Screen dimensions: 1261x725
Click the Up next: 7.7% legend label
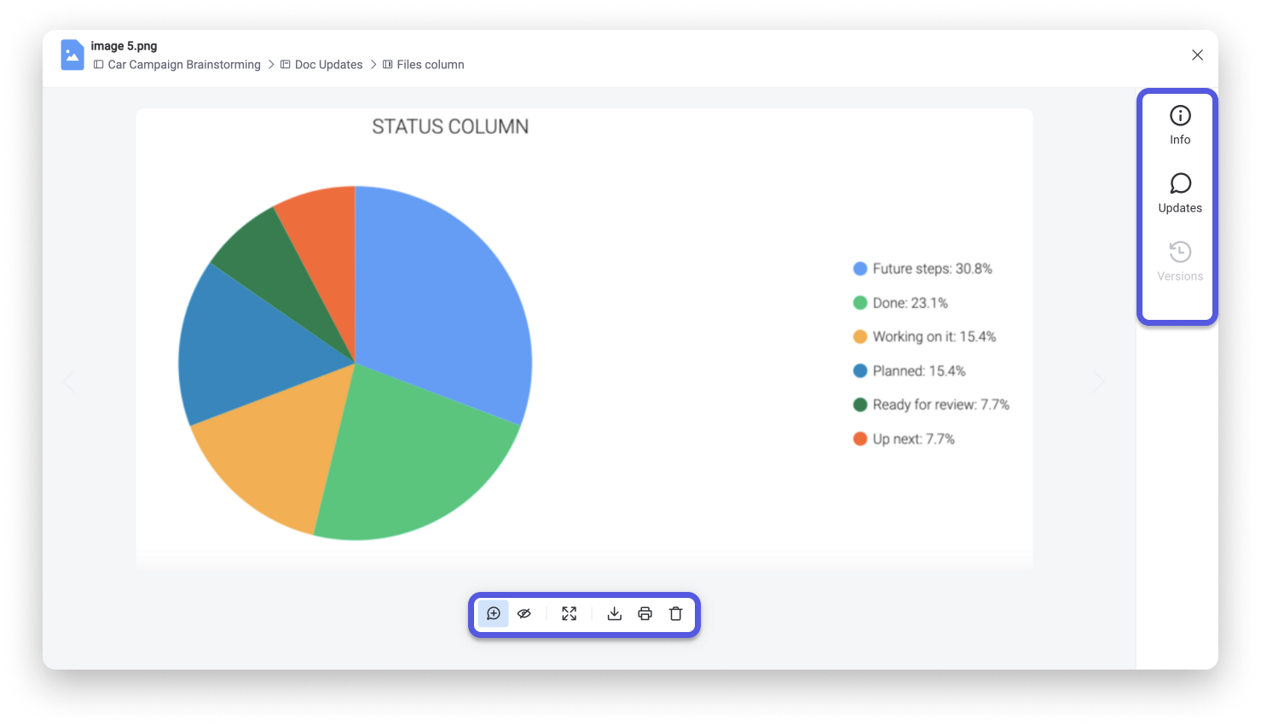click(914, 439)
